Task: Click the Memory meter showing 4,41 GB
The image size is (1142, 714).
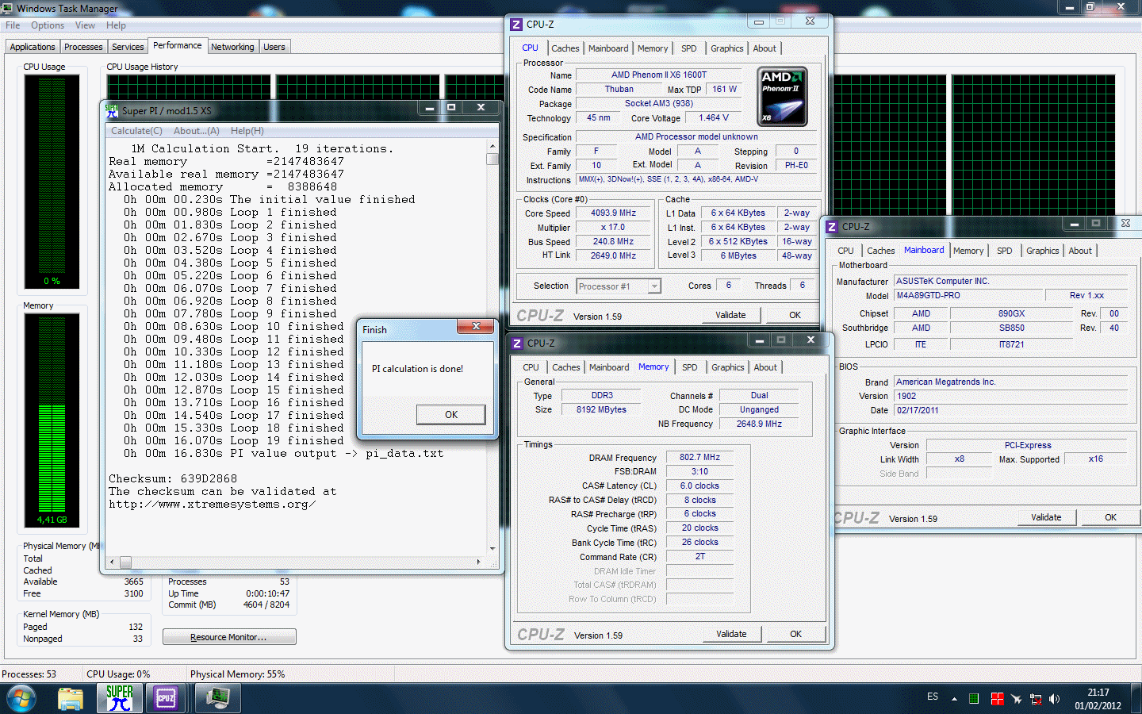Action: point(52,420)
